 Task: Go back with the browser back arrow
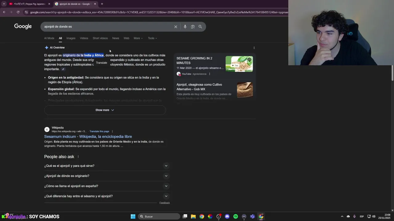click(x=4, y=12)
